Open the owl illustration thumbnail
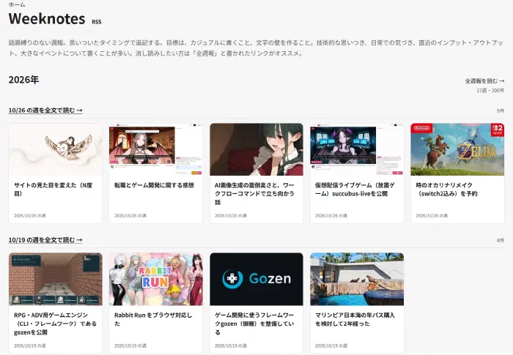 (x=55, y=149)
